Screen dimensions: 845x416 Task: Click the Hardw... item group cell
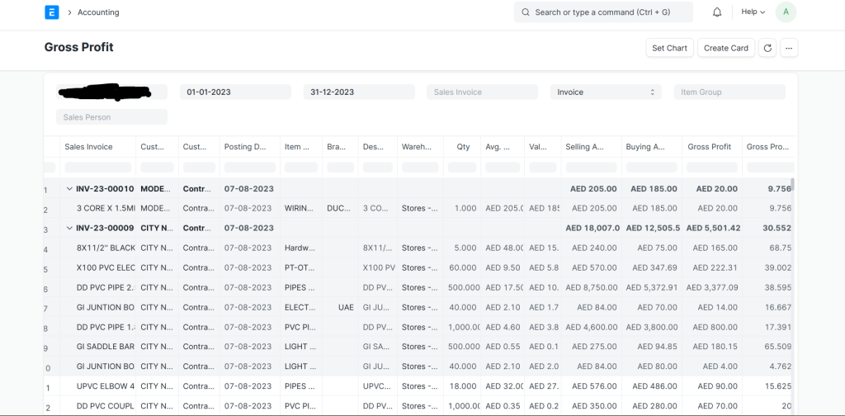click(300, 248)
